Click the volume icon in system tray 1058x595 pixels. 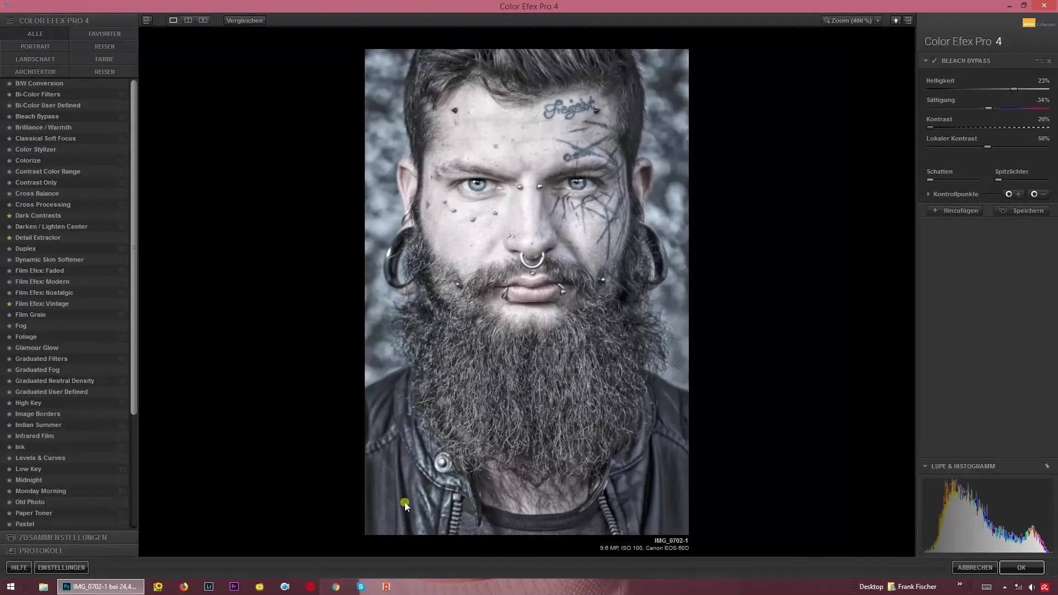click(1032, 587)
